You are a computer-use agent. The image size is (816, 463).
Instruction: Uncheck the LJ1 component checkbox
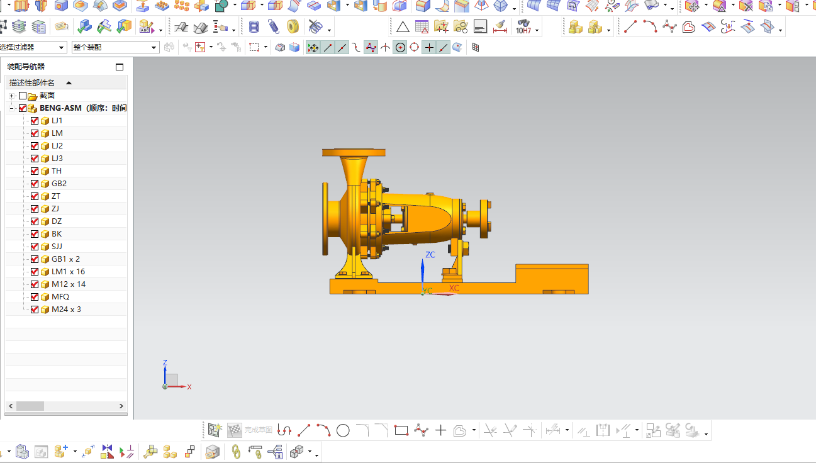pyautogui.click(x=35, y=120)
